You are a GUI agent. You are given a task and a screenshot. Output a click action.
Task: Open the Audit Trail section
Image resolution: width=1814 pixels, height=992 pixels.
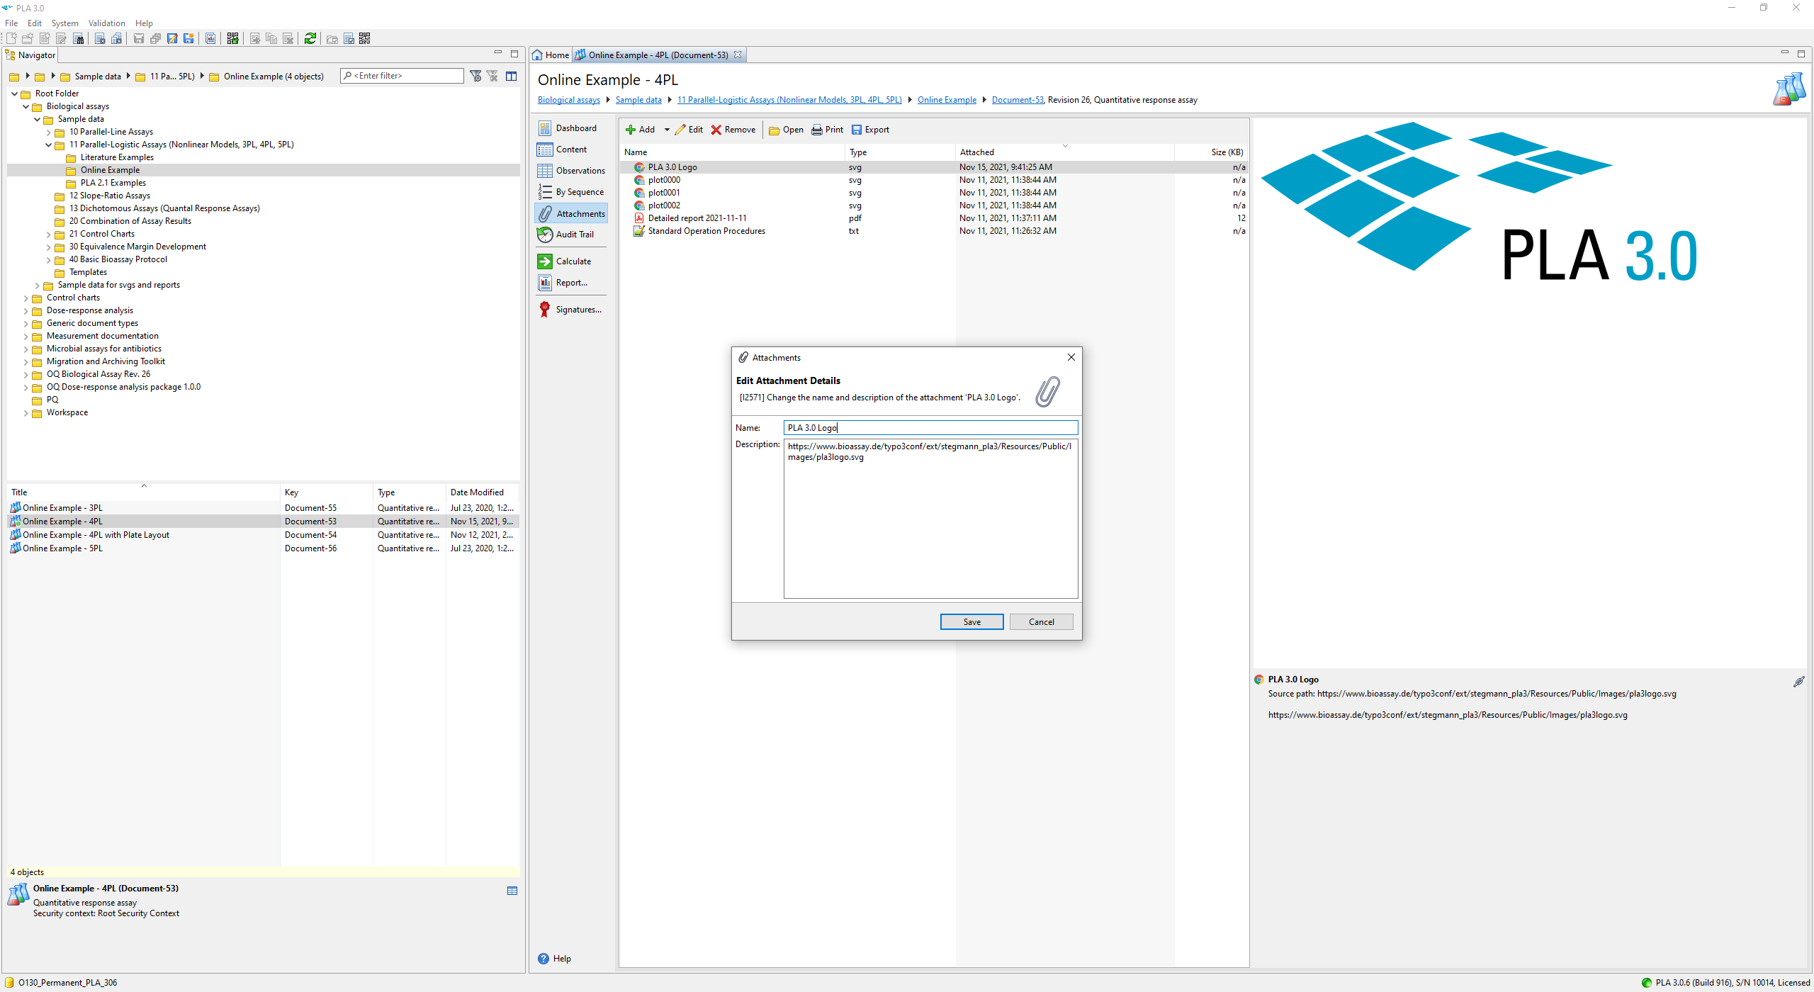(x=571, y=235)
